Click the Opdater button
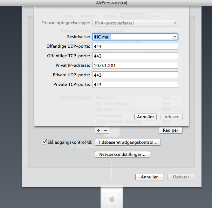The width and height of the screenshot is (212, 208). pos(181,177)
